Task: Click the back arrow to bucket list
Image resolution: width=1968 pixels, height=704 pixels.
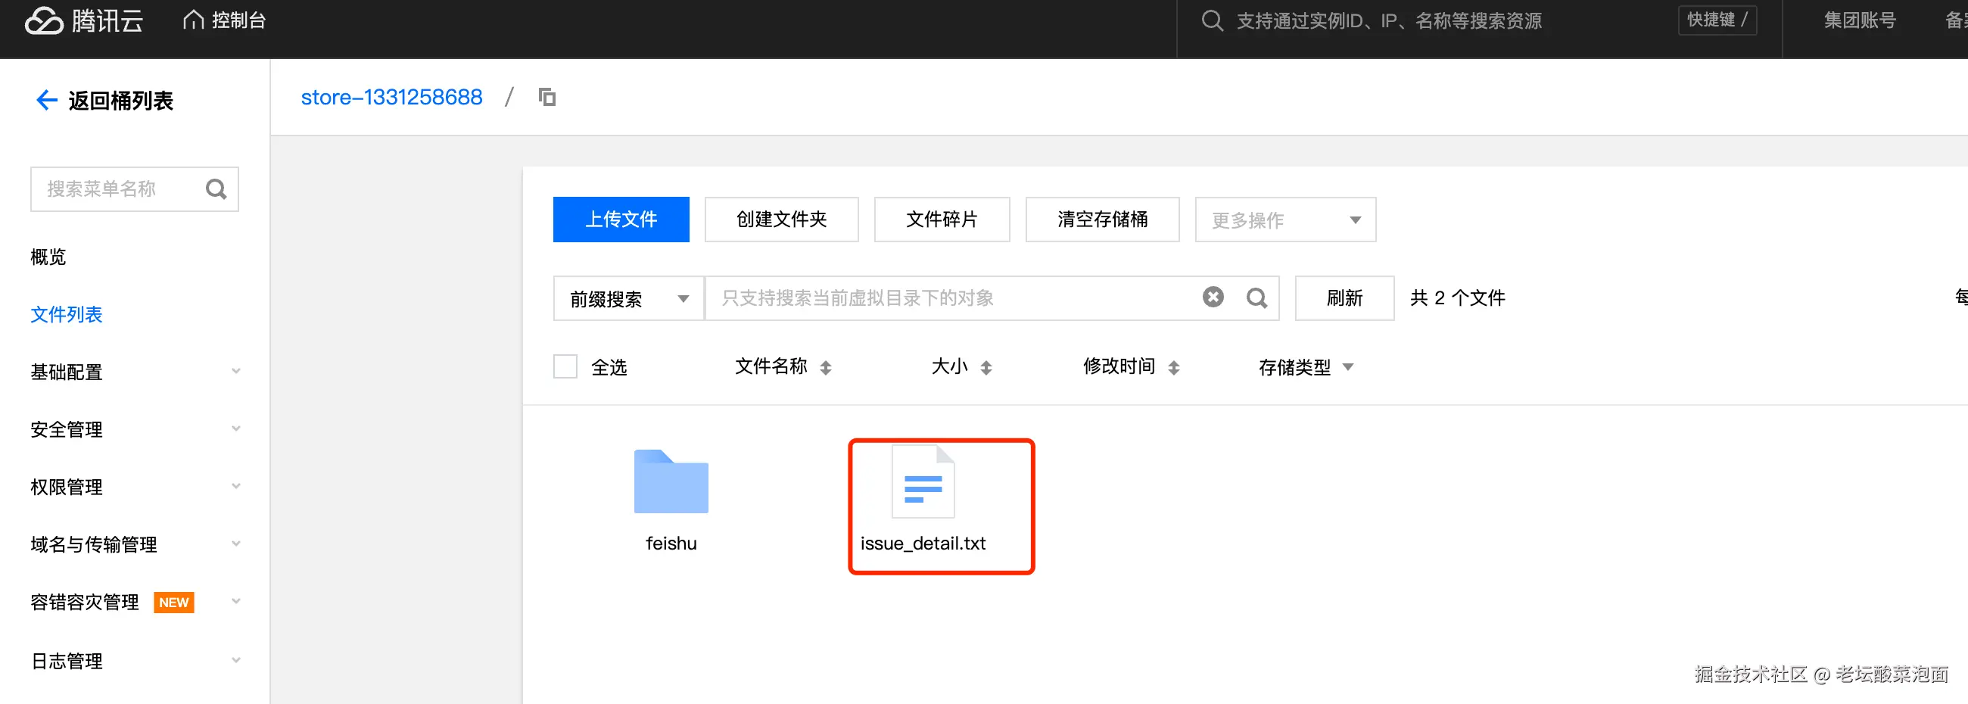Action: point(47,100)
